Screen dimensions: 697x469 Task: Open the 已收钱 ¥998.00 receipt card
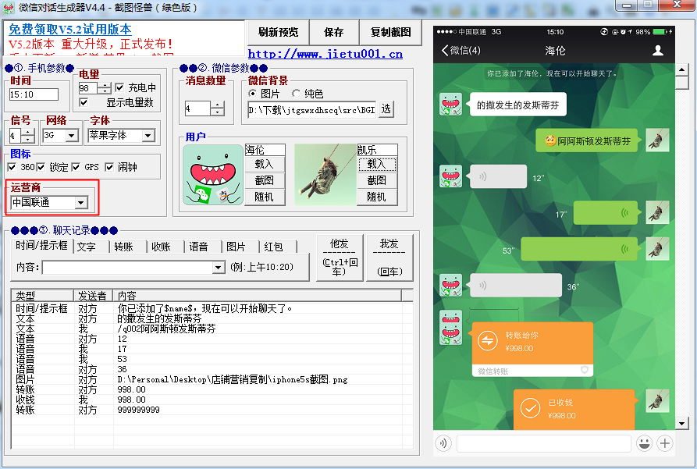[x=574, y=409]
